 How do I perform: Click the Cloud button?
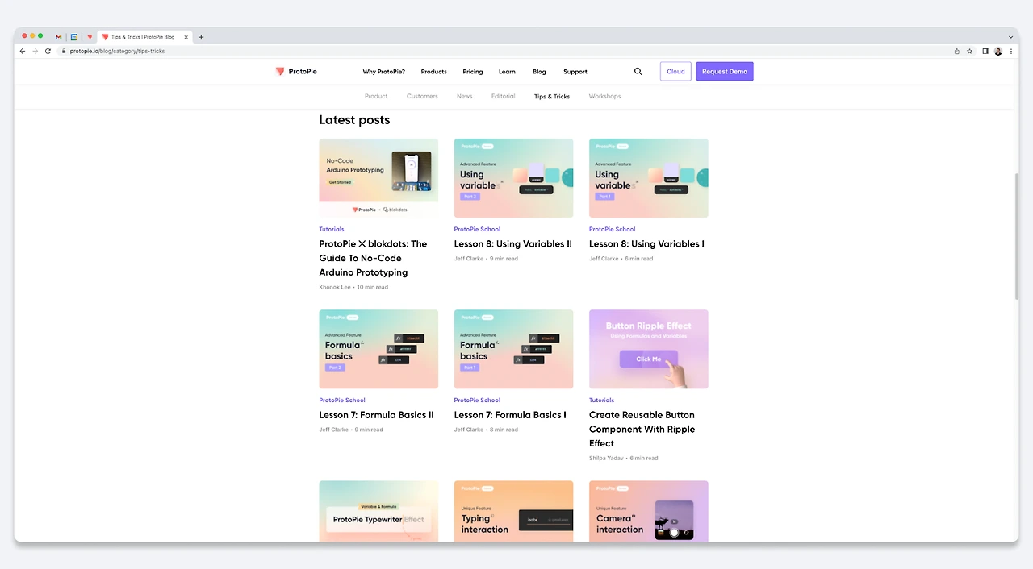point(675,71)
